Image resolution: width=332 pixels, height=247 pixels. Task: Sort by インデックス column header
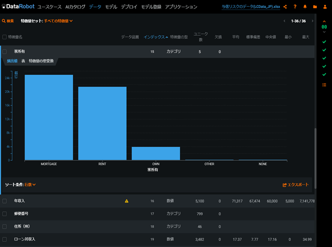coord(156,37)
